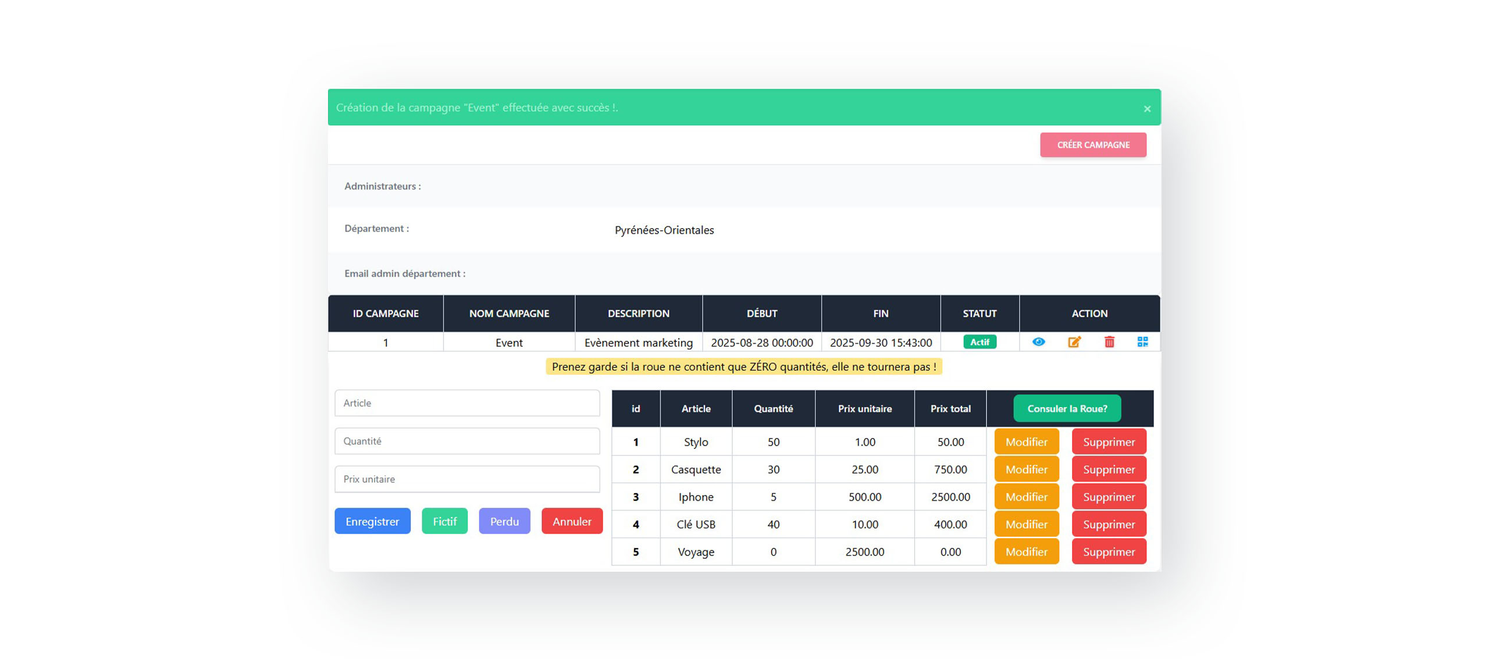
Task: Hit the red Annuler button
Action: click(571, 521)
